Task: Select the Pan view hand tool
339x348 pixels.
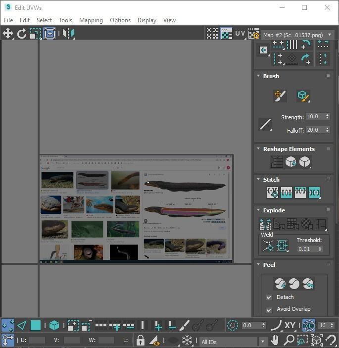Action: pyautogui.click(x=275, y=340)
